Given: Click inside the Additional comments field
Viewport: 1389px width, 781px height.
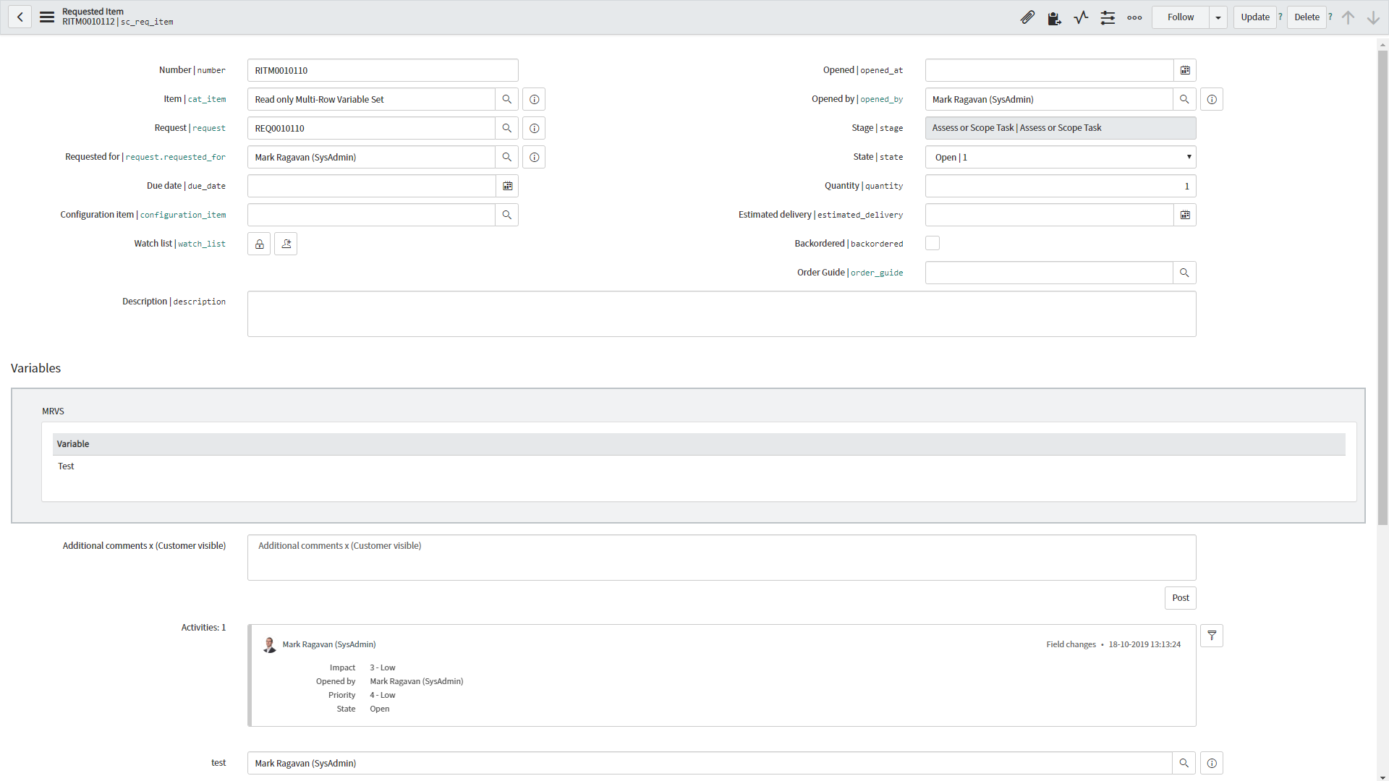Looking at the screenshot, I should click(721, 557).
